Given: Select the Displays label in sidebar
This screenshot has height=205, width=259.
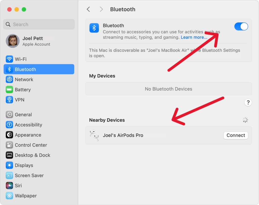Looking at the screenshot, I should [x=24, y=165].
